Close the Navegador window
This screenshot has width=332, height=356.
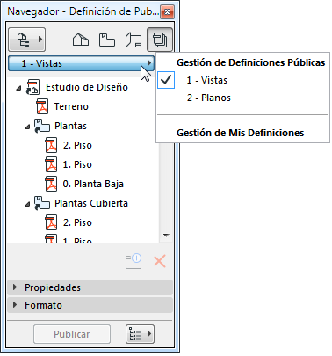pos(167,12)
